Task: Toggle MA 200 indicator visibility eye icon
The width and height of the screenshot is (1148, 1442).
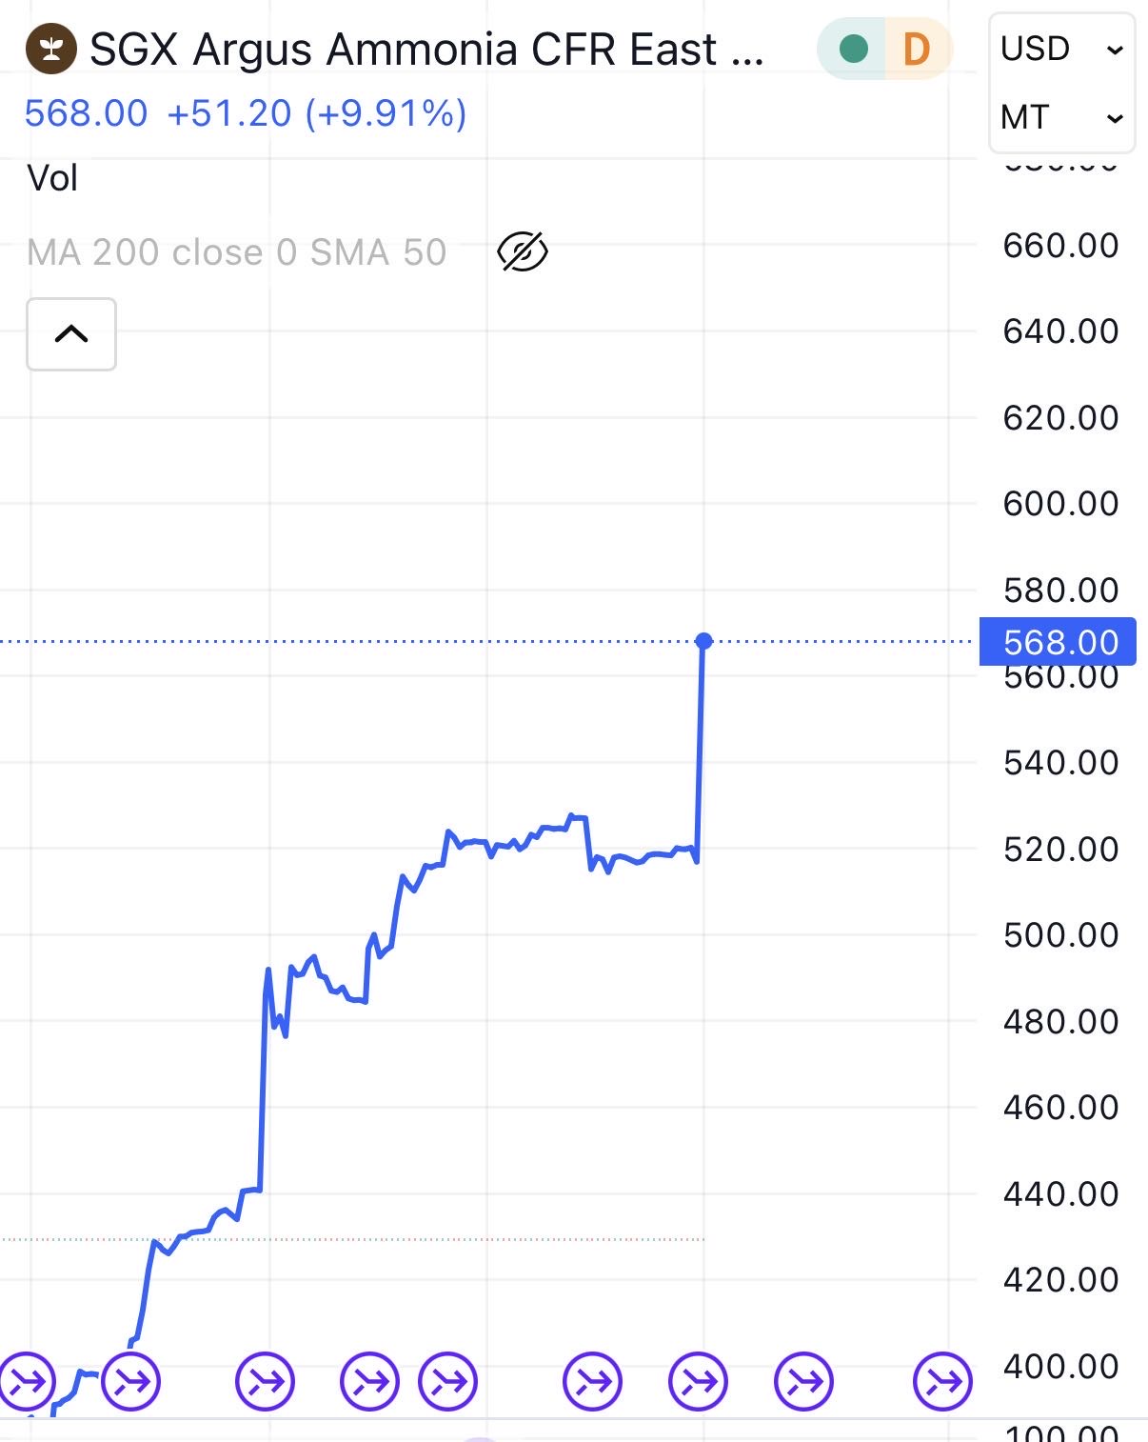Action: click(523, 252)
